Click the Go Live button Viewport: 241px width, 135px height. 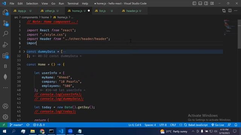tap(218, 125)
